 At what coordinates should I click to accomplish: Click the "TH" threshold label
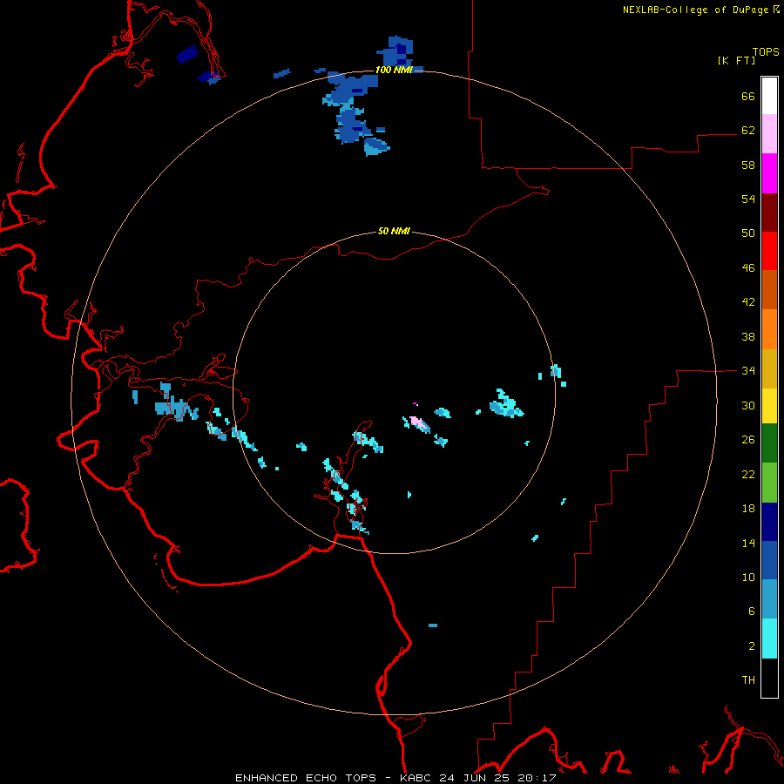tap(748, 679)
